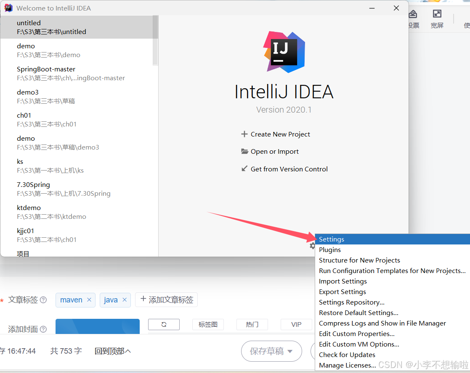This screenshot has width=470, height=373.
Task: Click the recent projects list scrollbar
Action: point(155,40)
